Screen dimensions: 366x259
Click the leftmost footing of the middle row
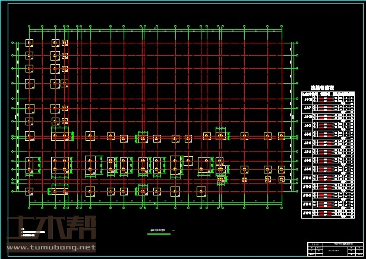[x=29, y=136]
